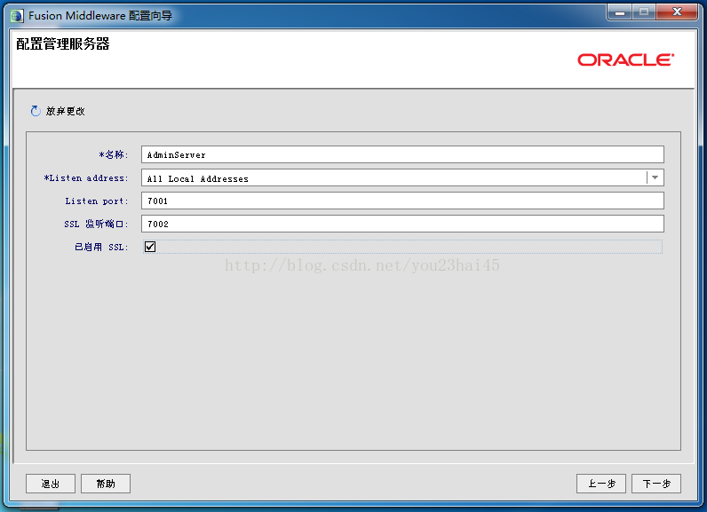This screenshot has height=512, width=707.
Task: Click the 退出 exit button
Action: click(x=51, y=484)
